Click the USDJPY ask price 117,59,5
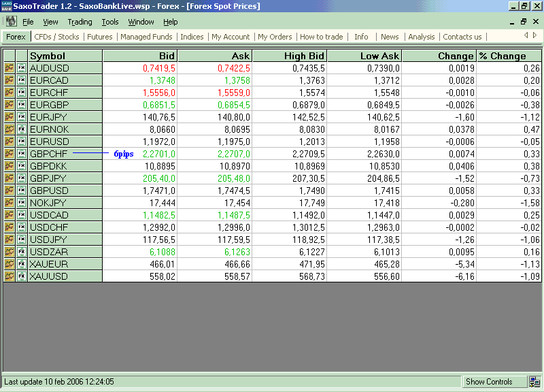The image size is (544, 392). [233, 240]
